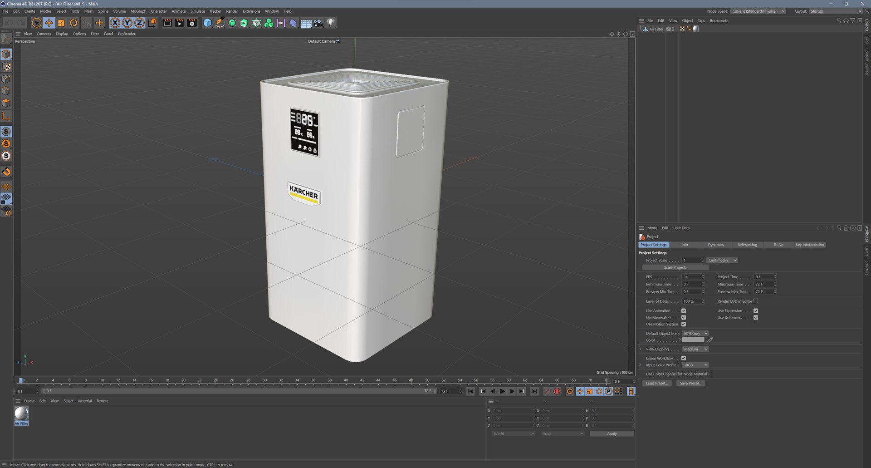
Task: Toggle the Use Deformers checkbox
Action: coord(756,318)
